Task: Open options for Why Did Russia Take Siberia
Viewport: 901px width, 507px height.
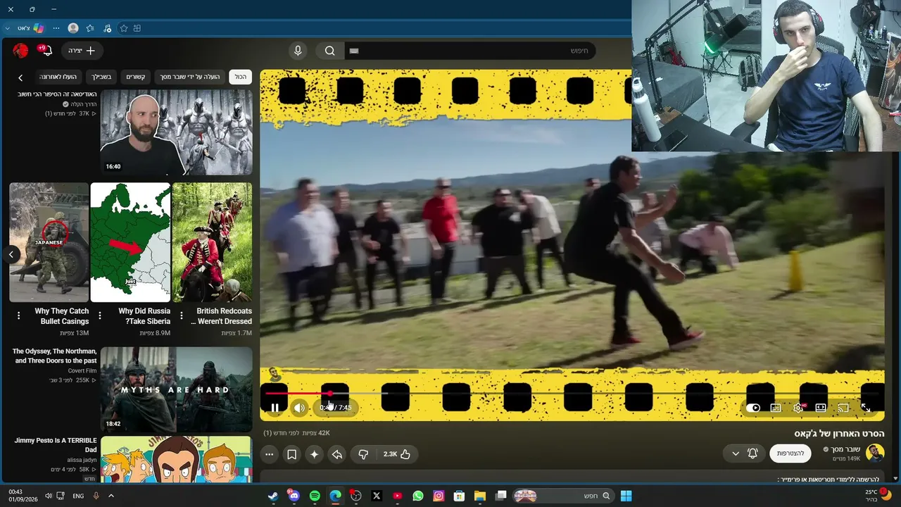Action: 100,316
